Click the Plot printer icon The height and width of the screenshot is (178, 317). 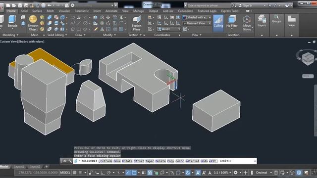[x=43, y=5]
